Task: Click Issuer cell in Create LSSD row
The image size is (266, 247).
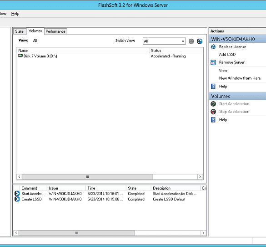Action: (65, 199)
